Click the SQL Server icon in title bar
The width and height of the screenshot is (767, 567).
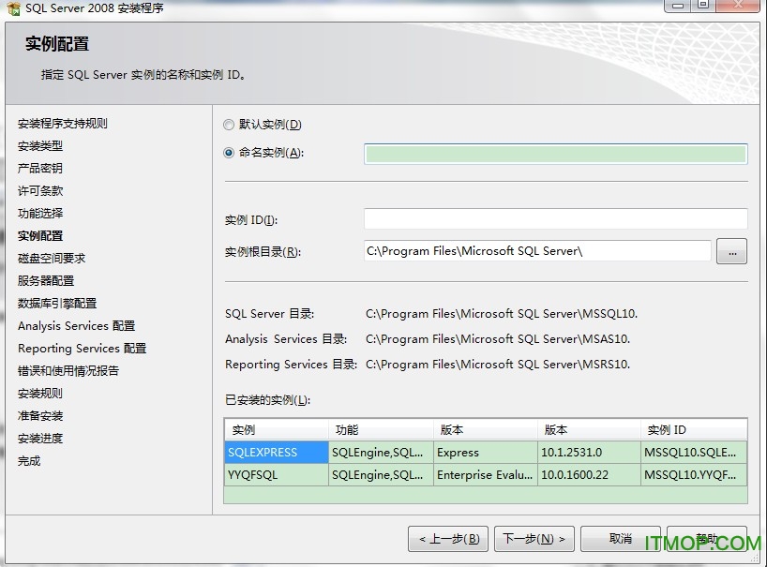coord(13,8)
